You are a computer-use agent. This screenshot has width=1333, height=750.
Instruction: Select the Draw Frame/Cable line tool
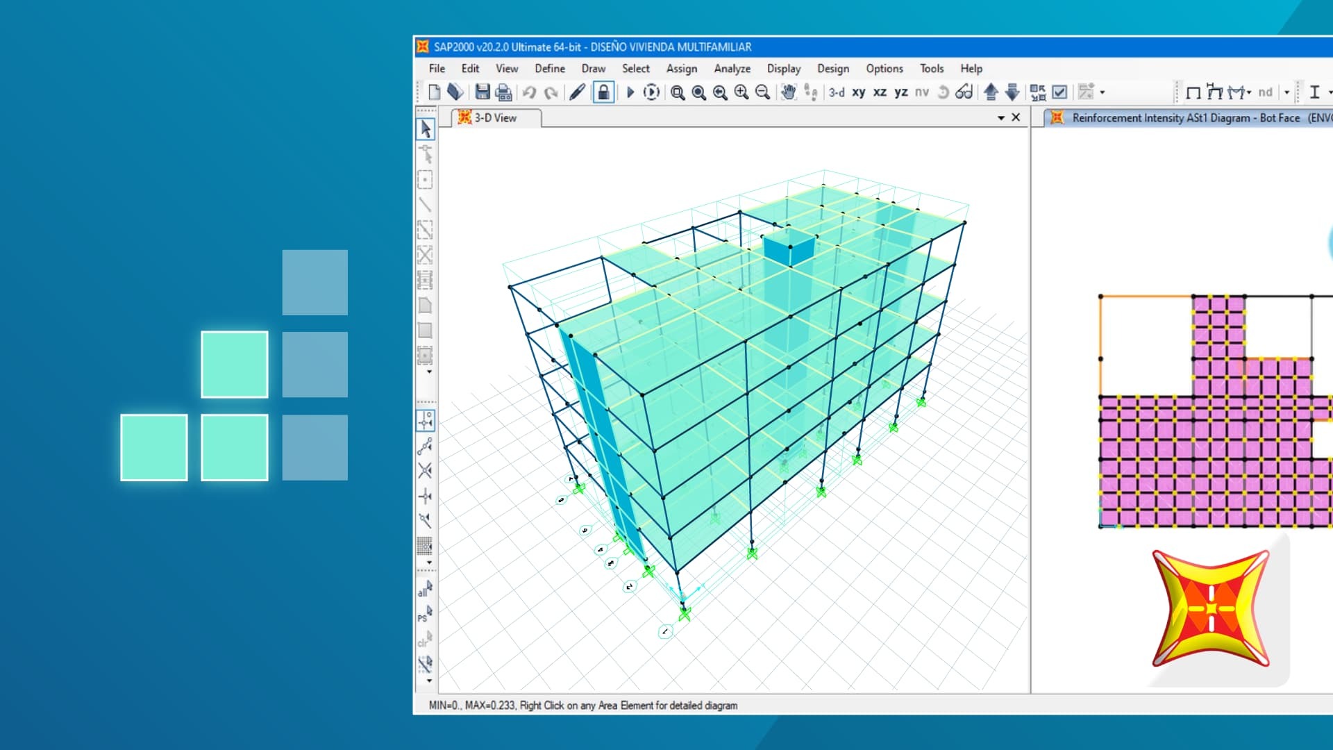[x=425, y=205]
